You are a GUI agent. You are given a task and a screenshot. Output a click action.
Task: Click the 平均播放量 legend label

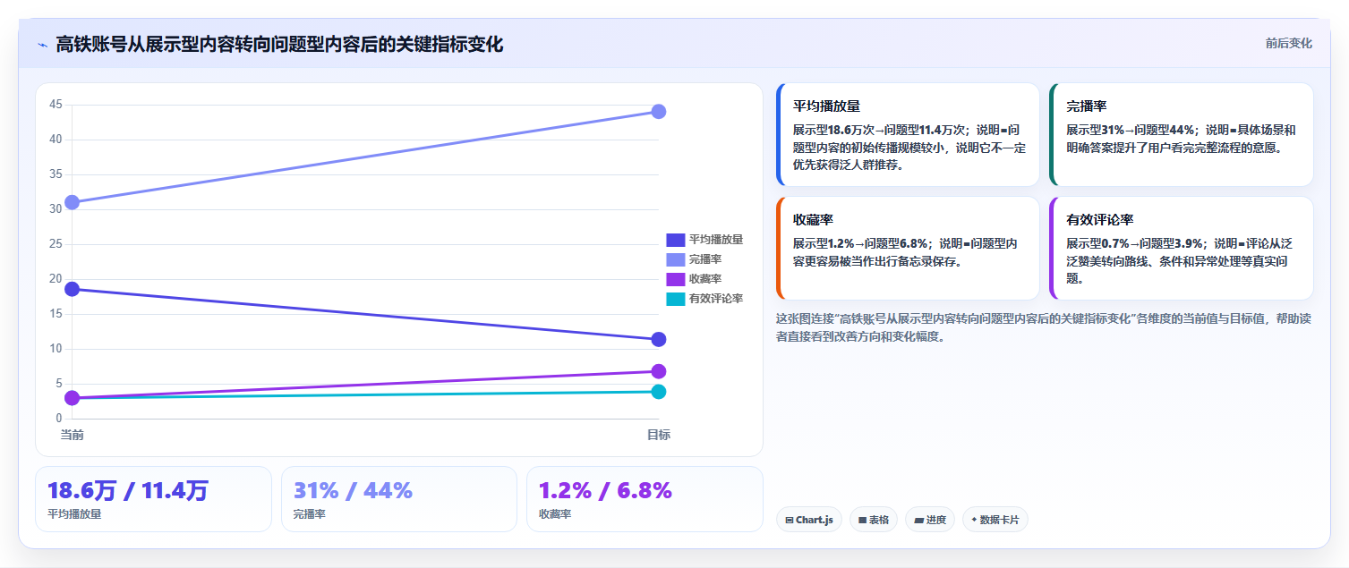coord(716,240)
